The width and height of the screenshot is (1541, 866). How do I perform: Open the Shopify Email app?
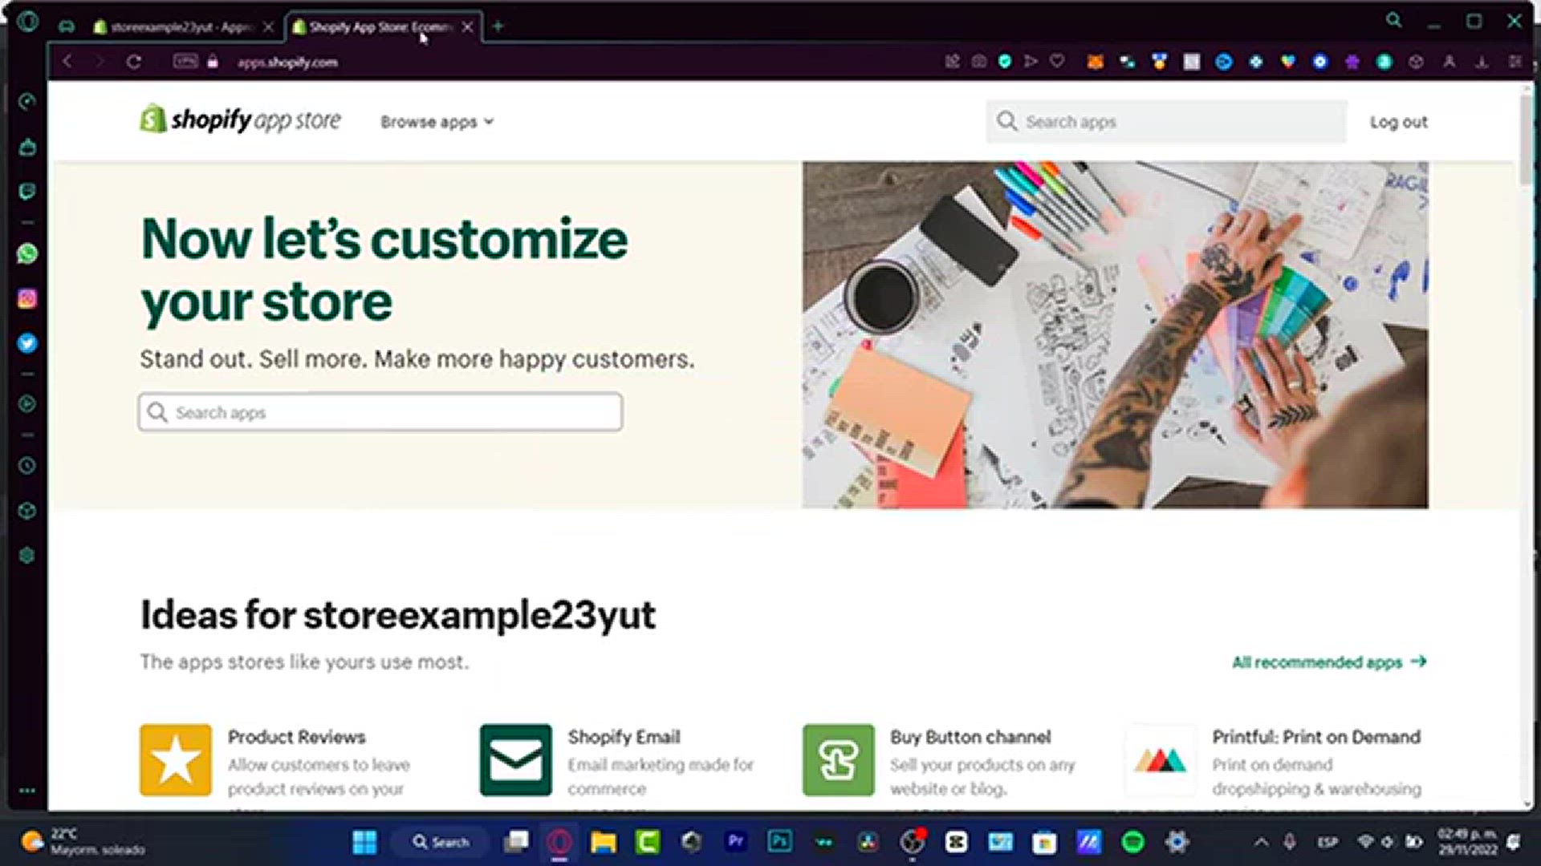coord(624,737)
